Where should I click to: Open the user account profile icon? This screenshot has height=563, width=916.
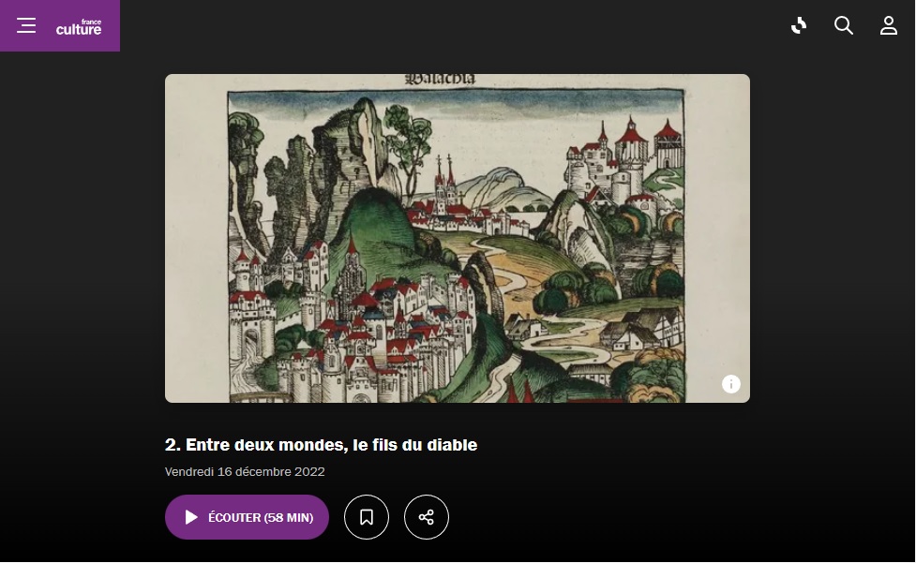[x=889, y=25]
